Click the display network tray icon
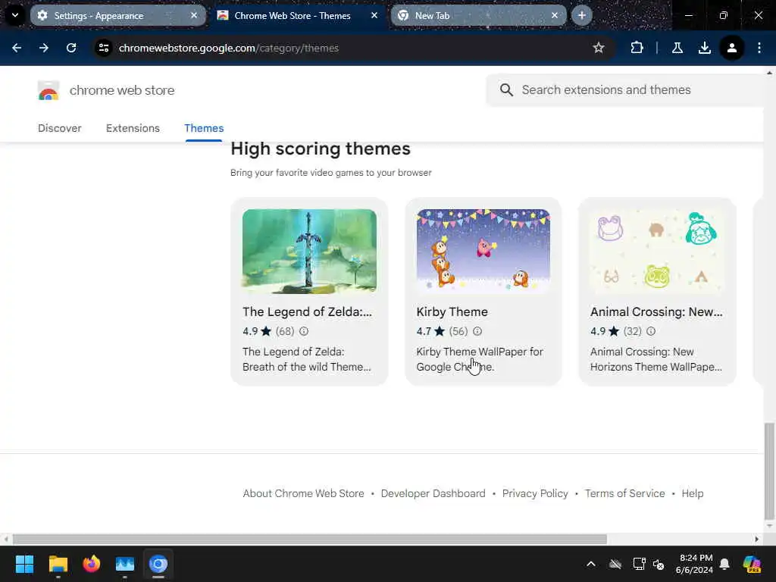The height and width of the screenshot is (582, 776). point(639,564)
